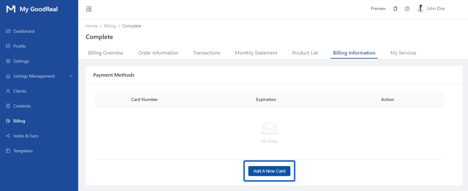
Task: Open the Templates sidebar icon
Action: click(8, 150)
